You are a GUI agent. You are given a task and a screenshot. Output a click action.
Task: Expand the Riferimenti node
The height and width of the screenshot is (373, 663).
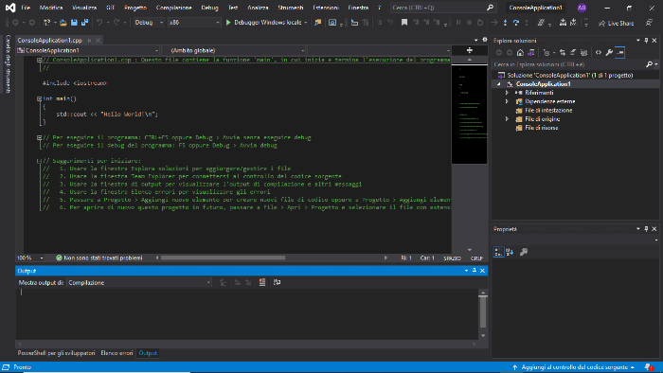(507, 93)
